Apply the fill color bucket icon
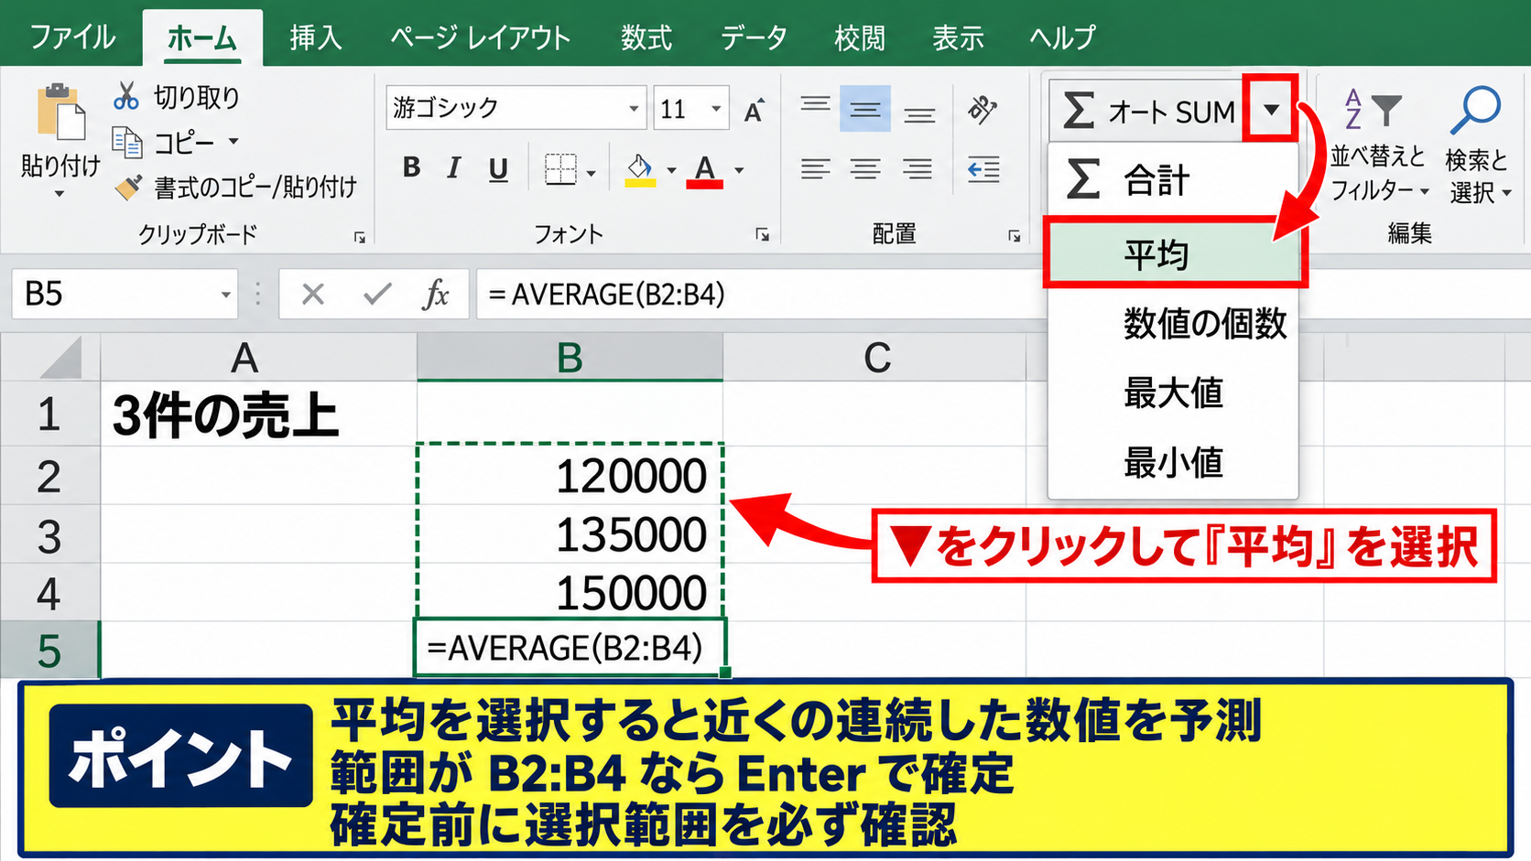The width and height of the screenshot is (1531, 861). pos(640,169)
